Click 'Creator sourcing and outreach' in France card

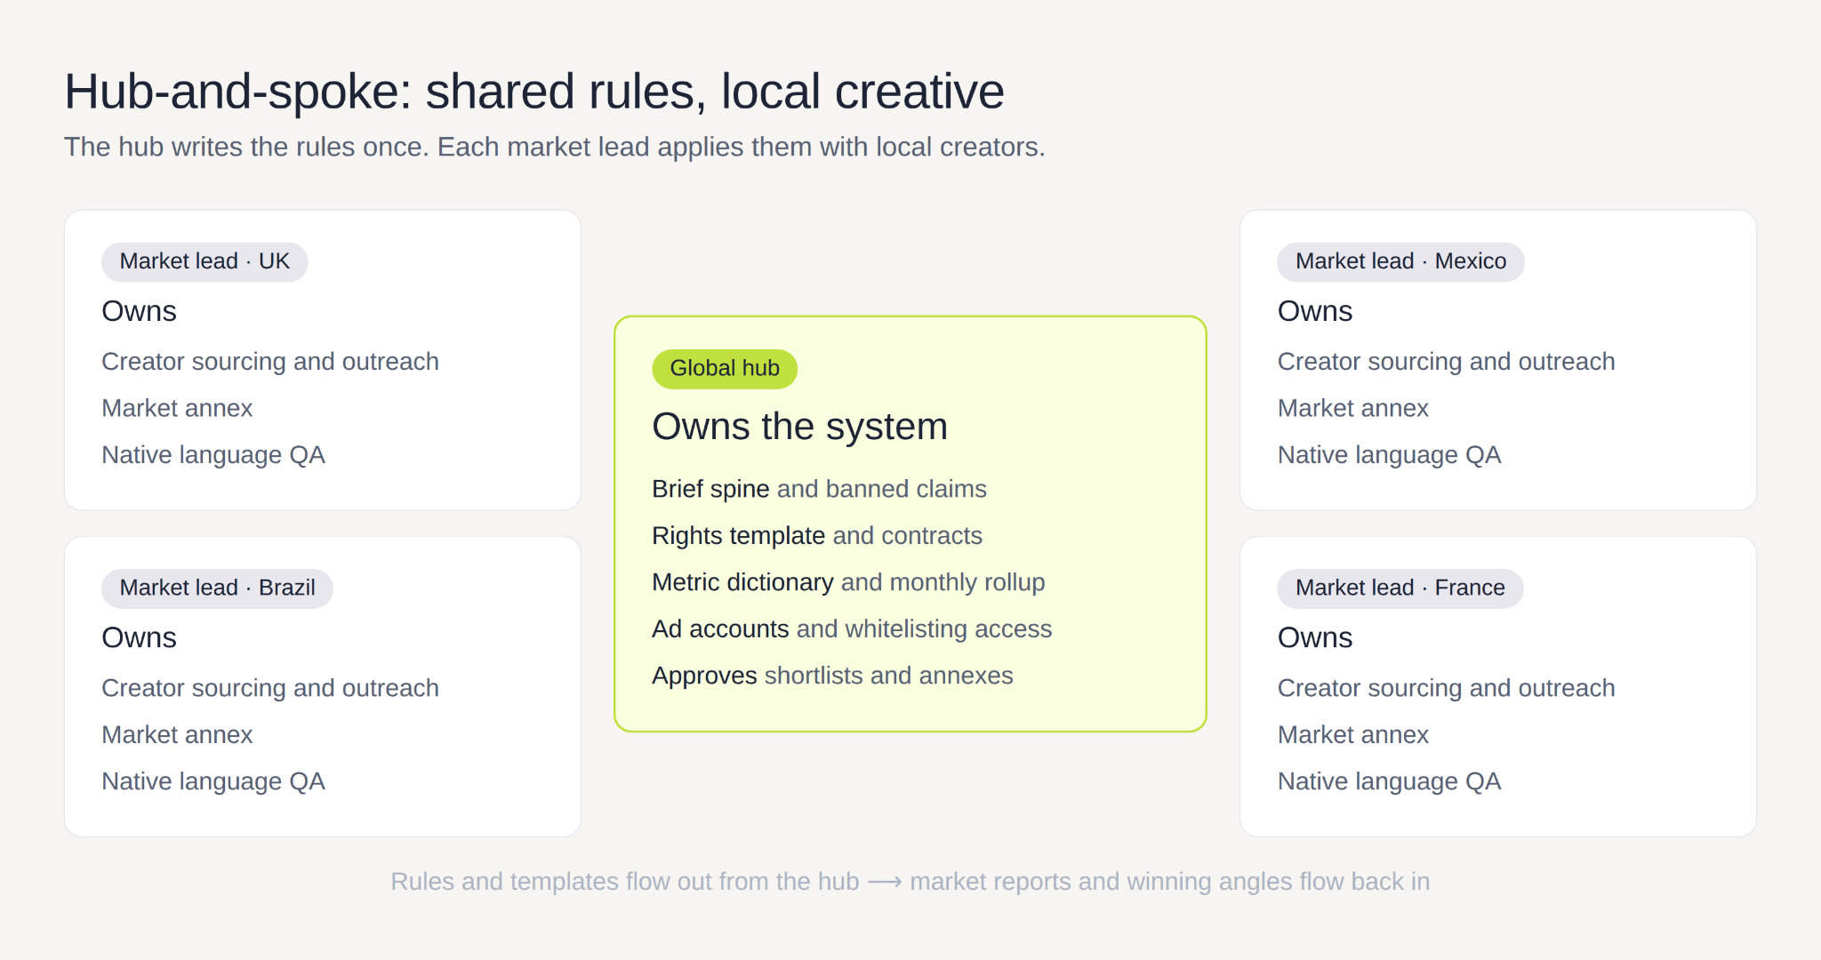[x=1446, y=688]
